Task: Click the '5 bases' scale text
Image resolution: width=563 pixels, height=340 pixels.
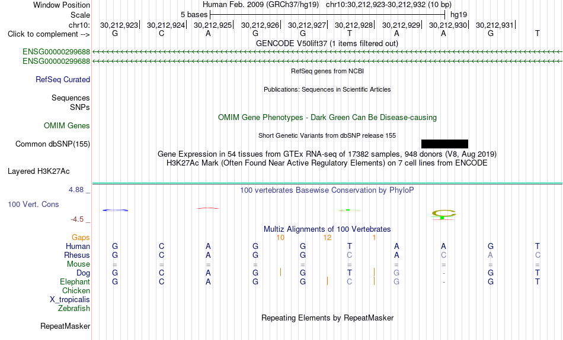Action: [x=194, y=15]
